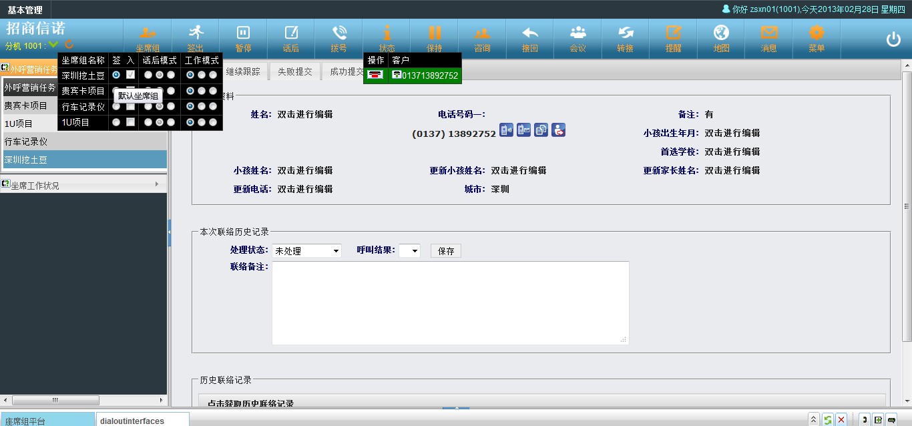
Task: Open the 会议 conference icon
Action: (x=578, y=37)
